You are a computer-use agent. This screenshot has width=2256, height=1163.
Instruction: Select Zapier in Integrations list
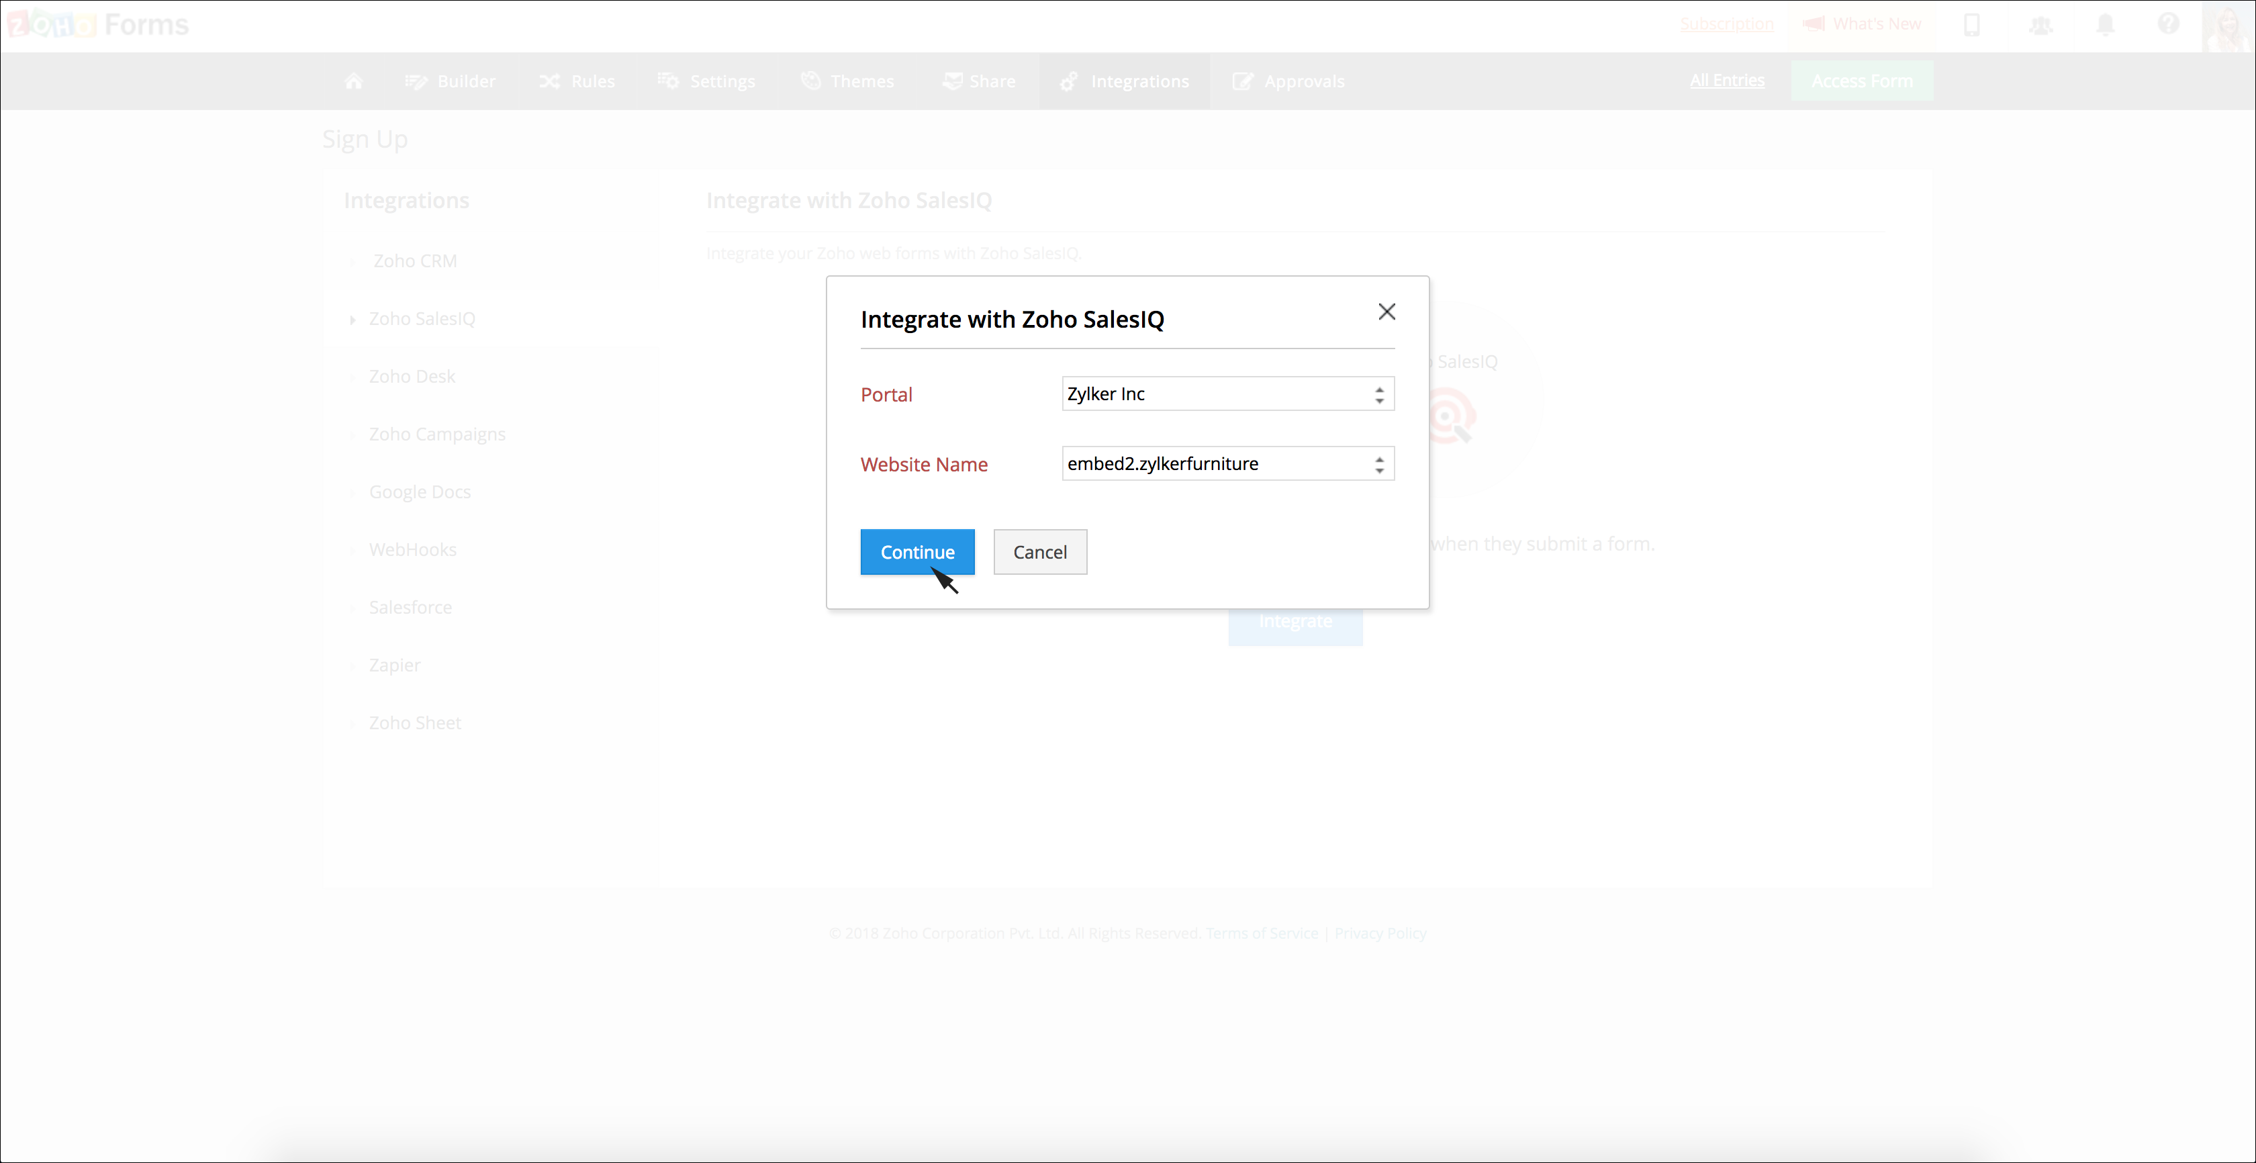394,665
